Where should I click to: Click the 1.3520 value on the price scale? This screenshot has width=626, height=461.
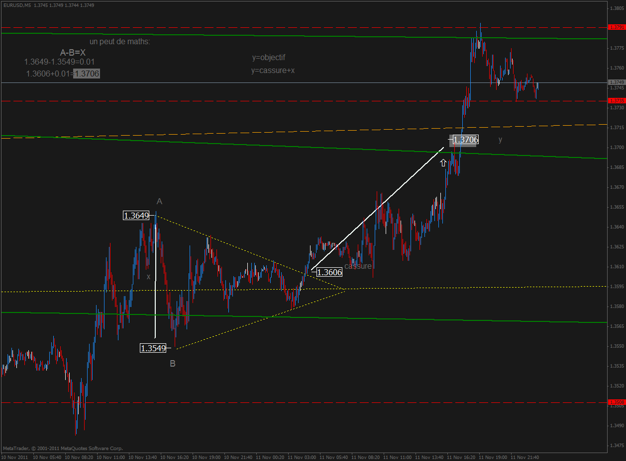click(617, 386)
